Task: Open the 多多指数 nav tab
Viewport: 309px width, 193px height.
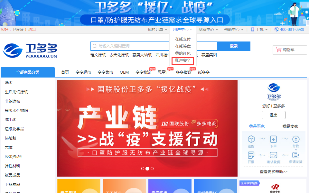Action: (x=184, y=72)
